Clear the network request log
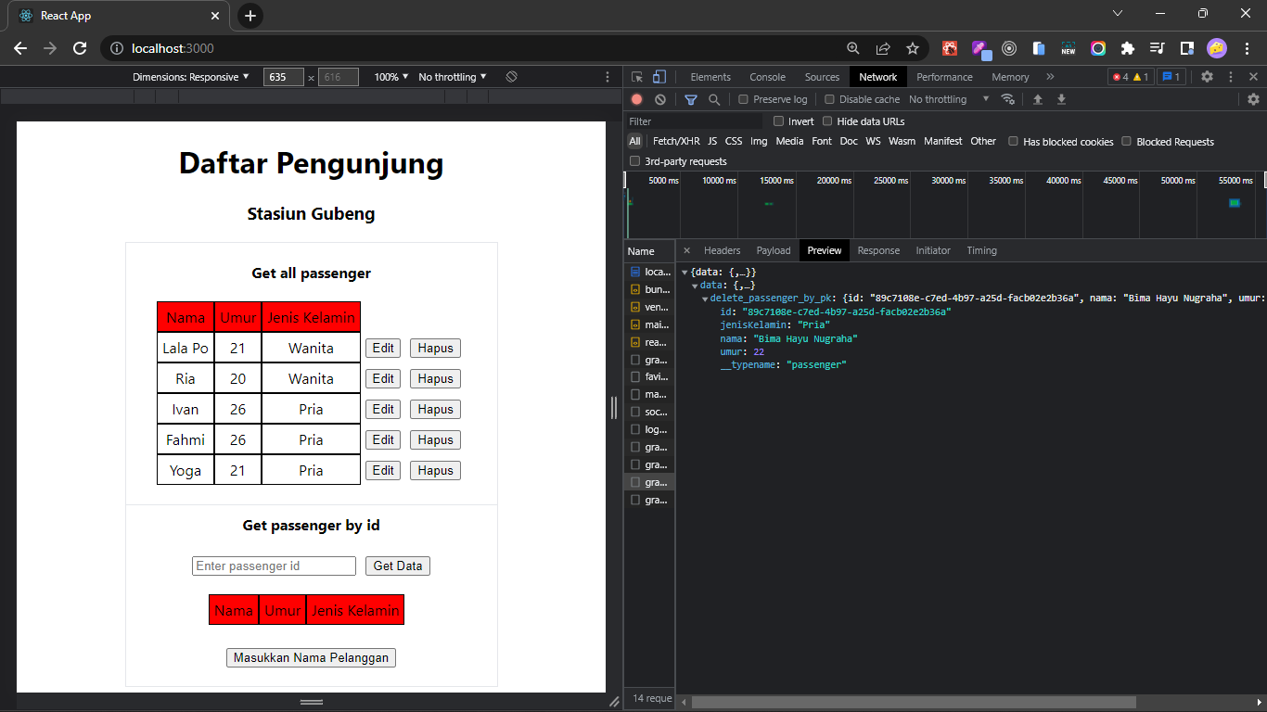 tap(659, 99)
